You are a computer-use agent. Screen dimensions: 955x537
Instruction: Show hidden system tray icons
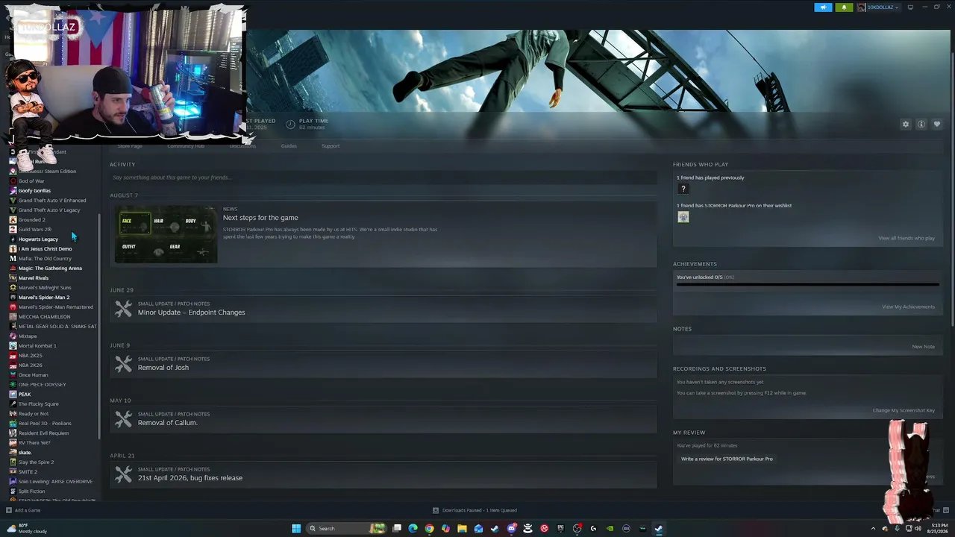tap(873, 529)
